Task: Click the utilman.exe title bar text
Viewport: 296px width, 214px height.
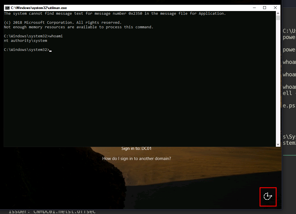Action: (x=39, y=8)
